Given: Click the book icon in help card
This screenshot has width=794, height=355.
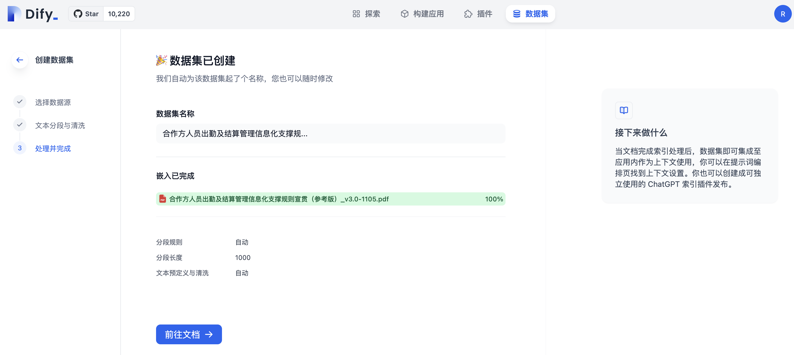Looking at the screenshot, I should [x=624, y=110].
